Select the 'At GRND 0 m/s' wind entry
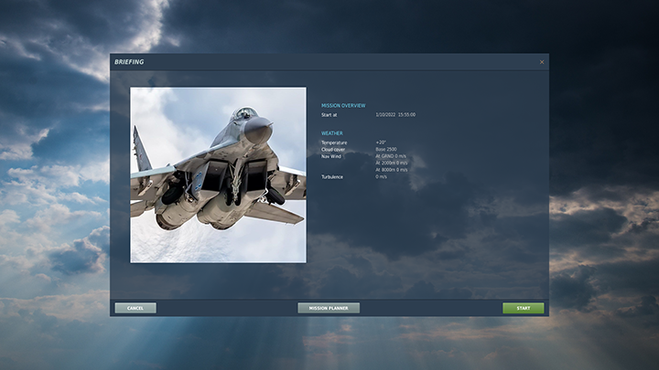The image size is (659, 370). [x=391, y=156]
